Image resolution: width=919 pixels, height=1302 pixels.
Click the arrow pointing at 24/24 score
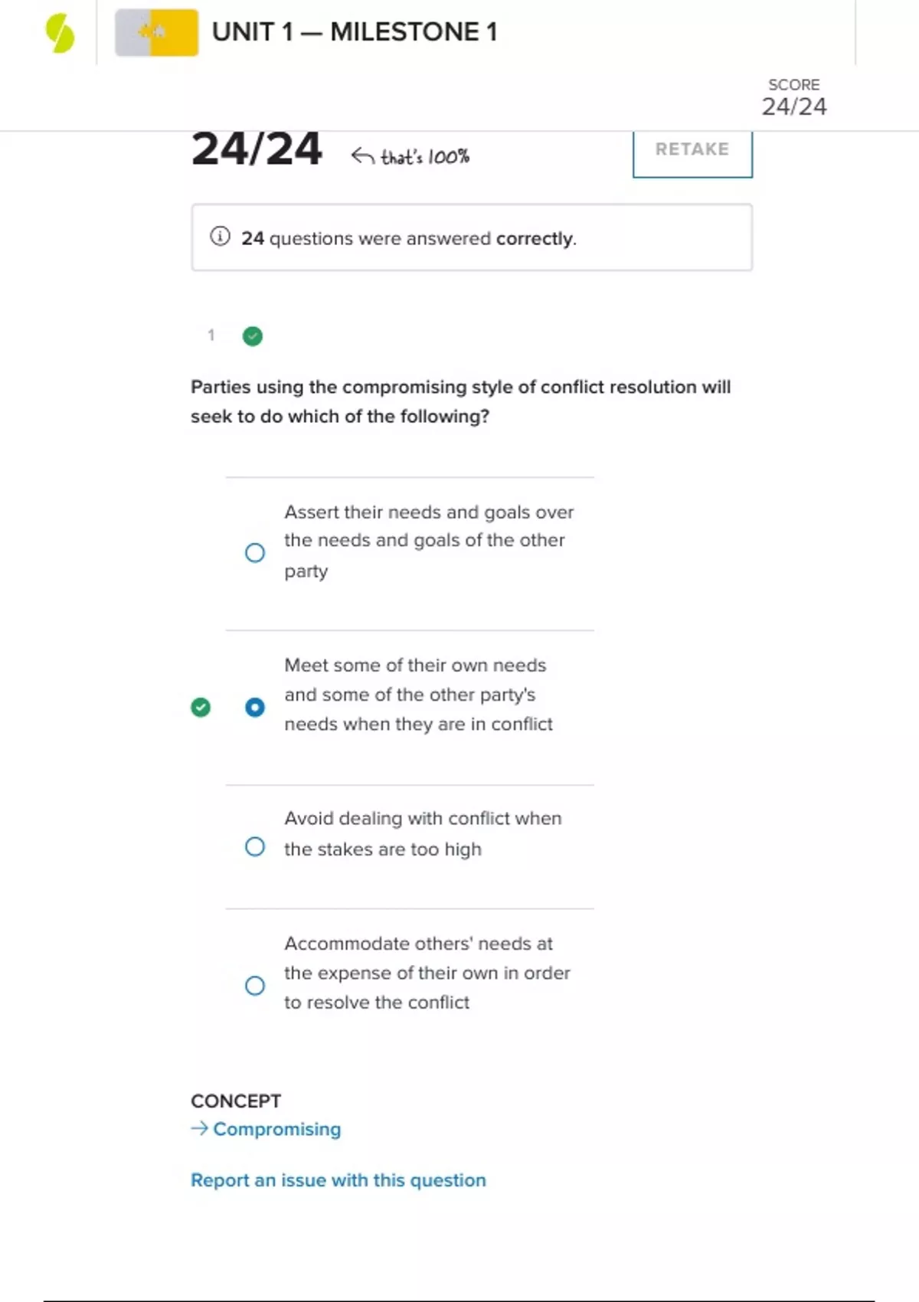pyautogui.click(x=362, y=156)
